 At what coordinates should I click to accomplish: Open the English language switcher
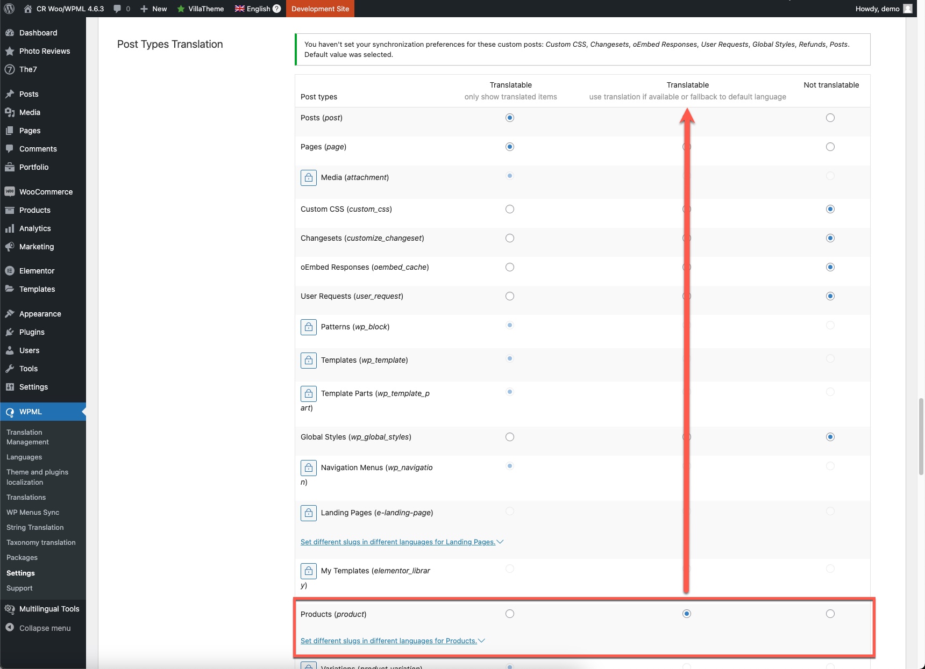pyautogui.click(x=258, y=9)
